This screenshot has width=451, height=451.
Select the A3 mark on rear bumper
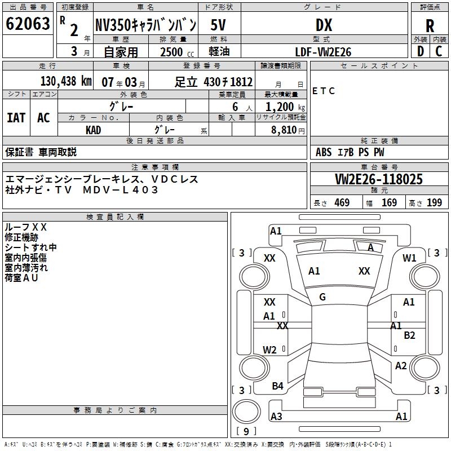(276, 416)
